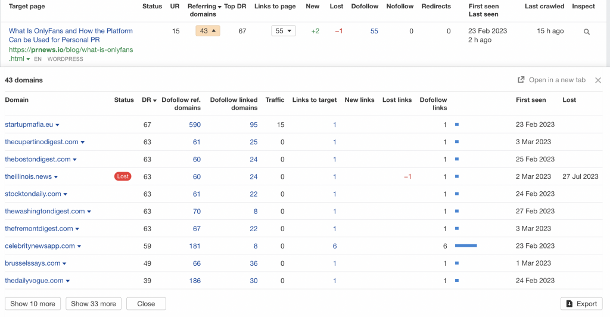Click 95 dofollow linked domains for startupmafia.eu
The height and width of the screenshot is (317, 610).
pyautogui.click(x=254, y=125)
